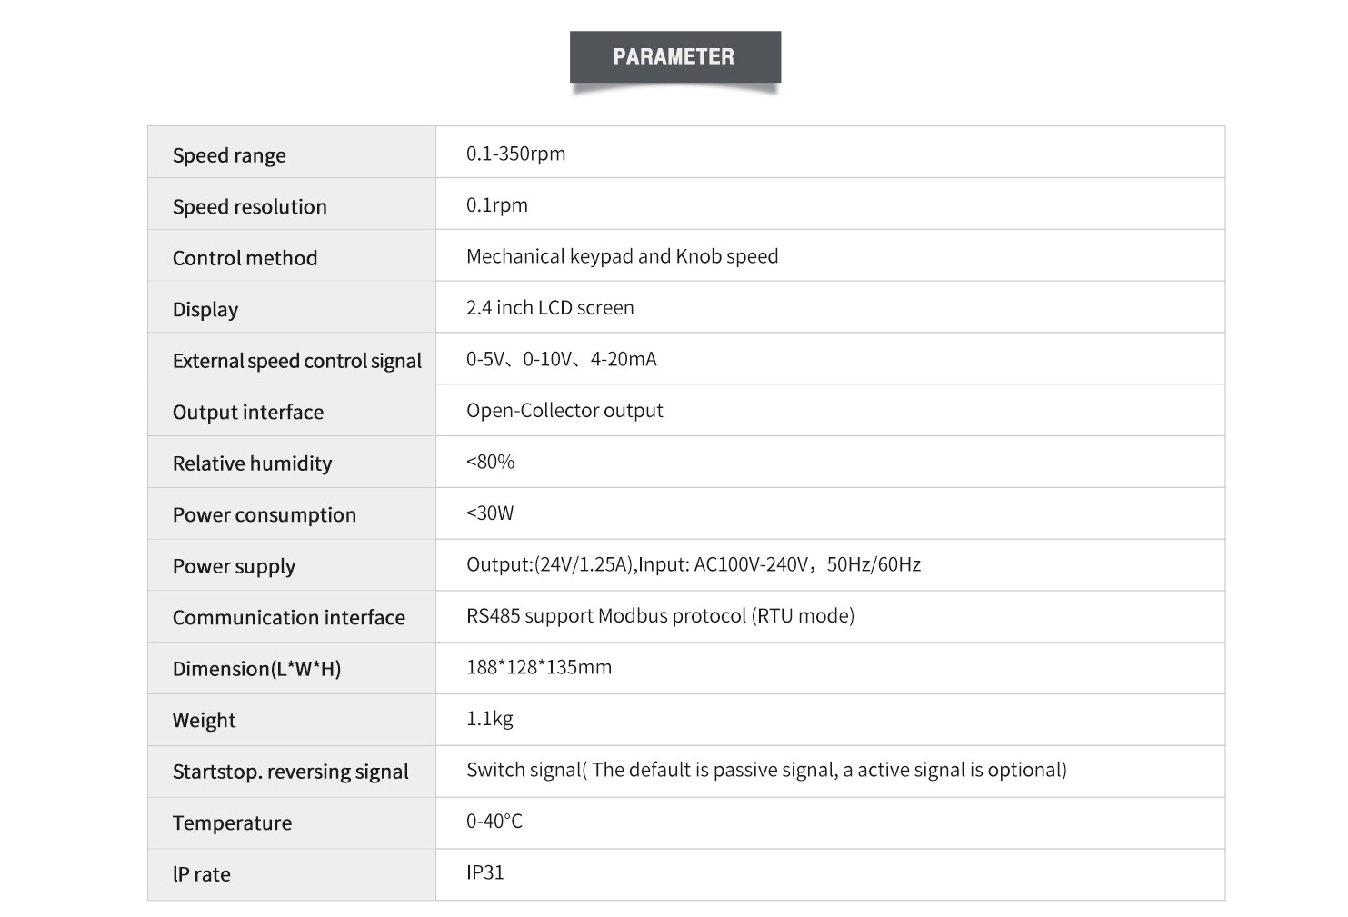Click the PARAMETER header banner
The image size is (1348, 917).
pos(674,57)
